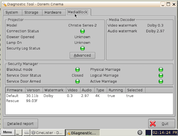
Task: Click the Dolby watermark cell
Action: (x=48, y=96)
